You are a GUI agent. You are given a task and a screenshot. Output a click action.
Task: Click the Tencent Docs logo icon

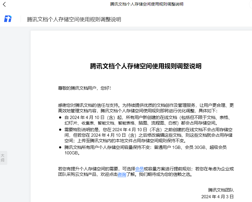[x=8, y=19]
